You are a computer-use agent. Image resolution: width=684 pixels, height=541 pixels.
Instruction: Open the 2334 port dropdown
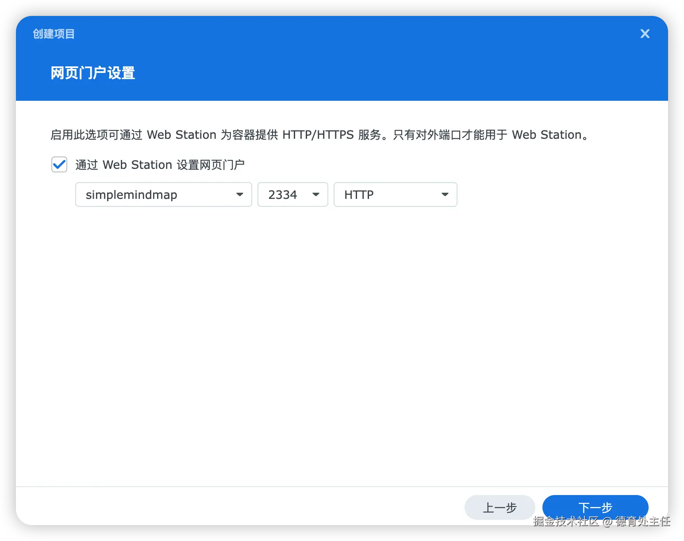pyautogui.click(x=293, y=194)
